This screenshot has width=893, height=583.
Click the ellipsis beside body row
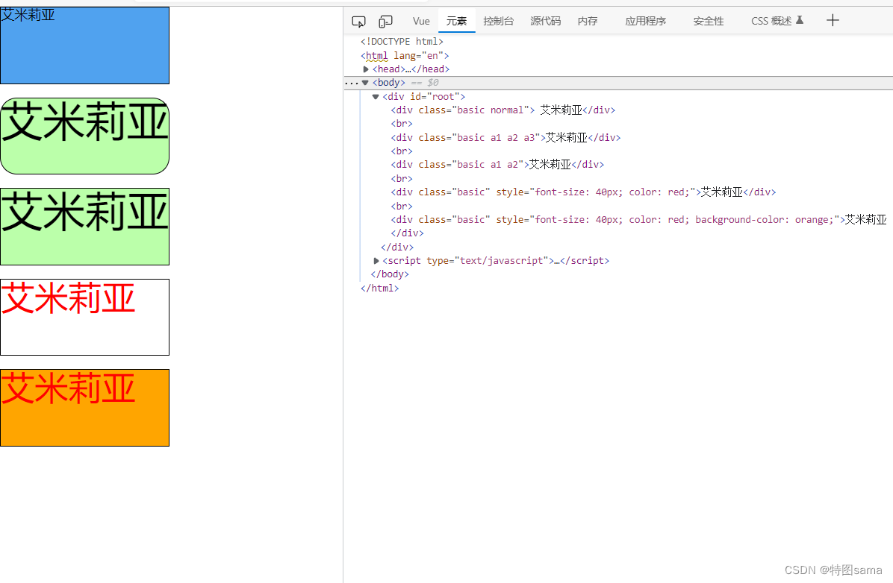click(352, 83)
